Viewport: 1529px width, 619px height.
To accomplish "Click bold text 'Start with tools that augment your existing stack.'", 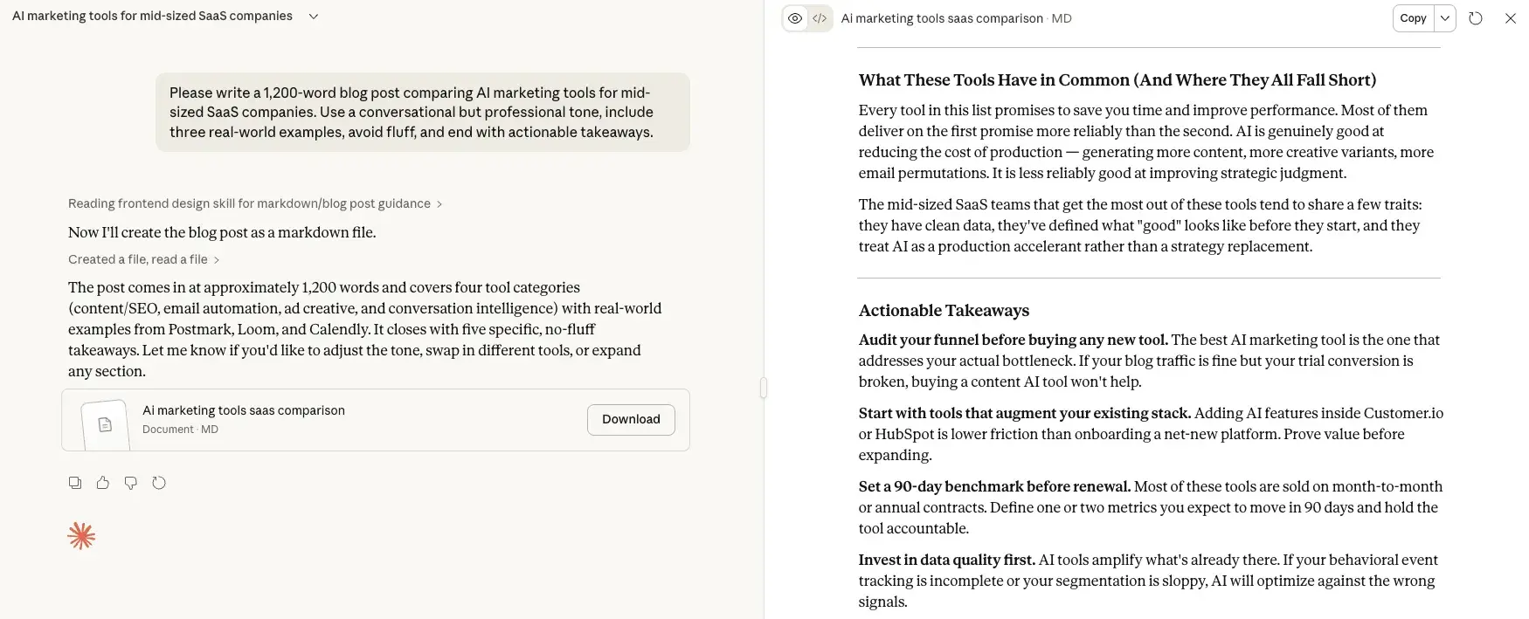I will (x=1024, y=414).
